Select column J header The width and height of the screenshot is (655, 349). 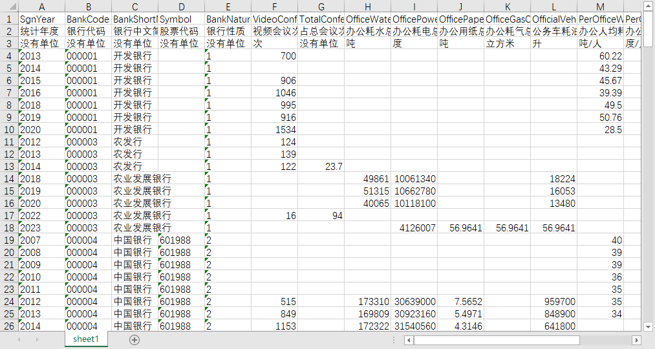coord(461,6)
